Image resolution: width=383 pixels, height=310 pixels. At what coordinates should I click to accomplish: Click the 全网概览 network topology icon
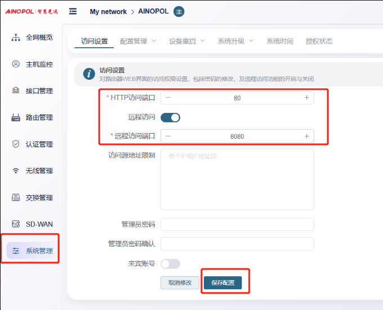16,37
